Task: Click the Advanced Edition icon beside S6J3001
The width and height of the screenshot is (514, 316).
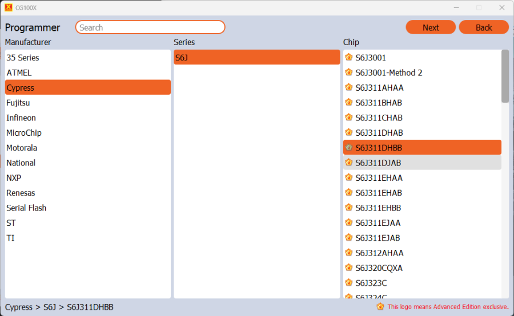Action: [x=349, y=58]
